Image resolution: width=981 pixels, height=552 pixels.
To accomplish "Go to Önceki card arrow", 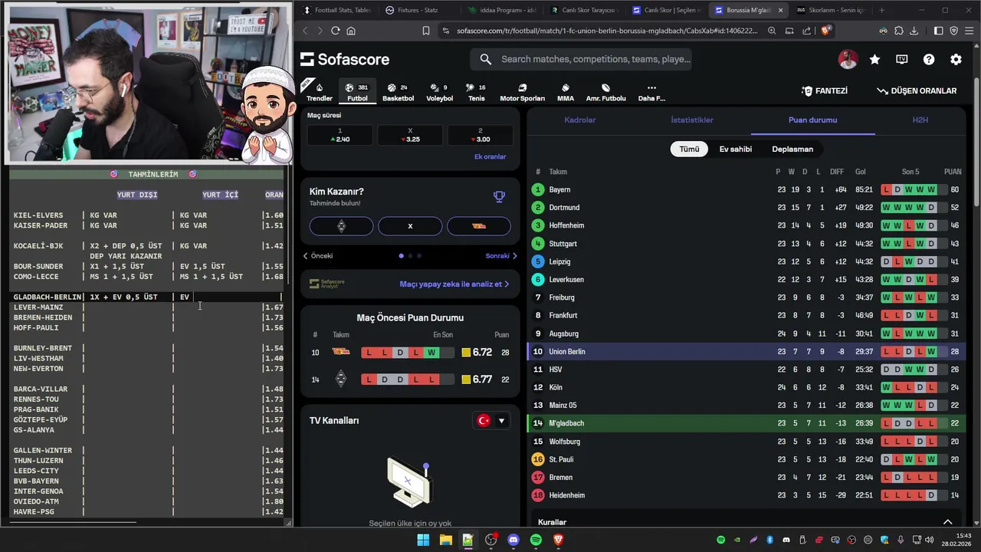I will point(318,255).
